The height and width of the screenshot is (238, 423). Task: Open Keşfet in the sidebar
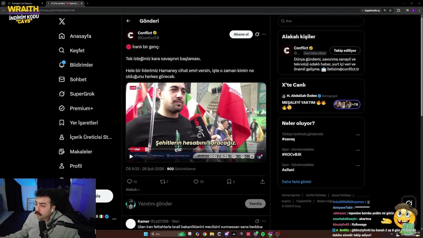click(71, 51)
